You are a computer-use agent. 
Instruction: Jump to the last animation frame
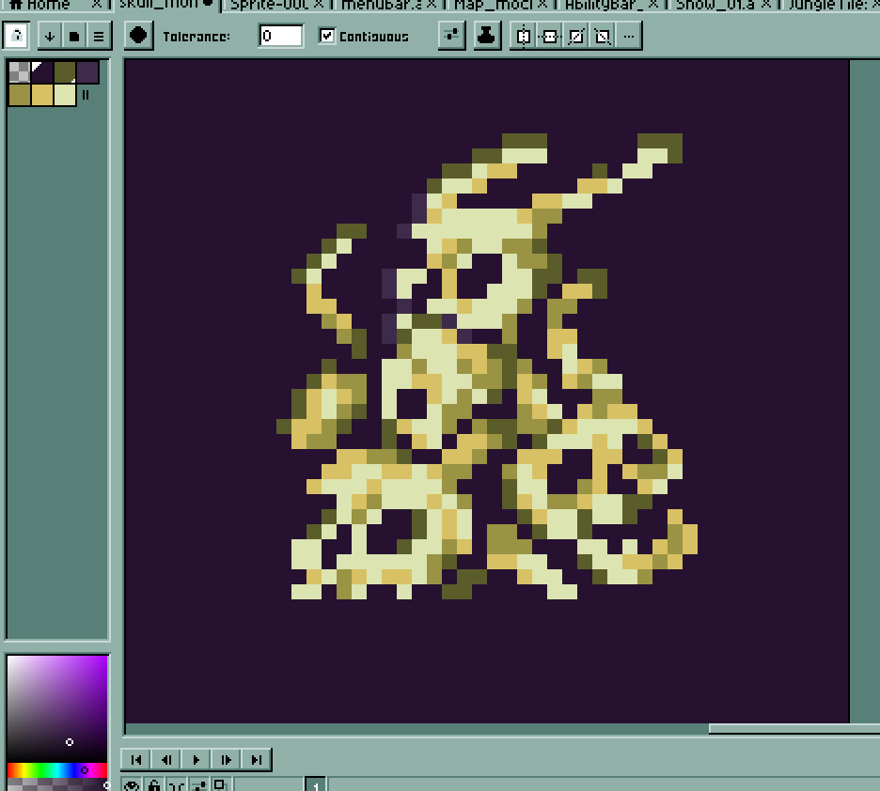click(x=257, y=759)
